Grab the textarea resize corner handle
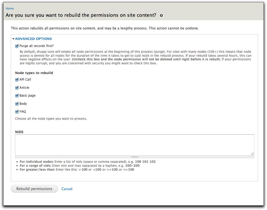The height and width of the screenshot is (210, 267). pos(252,154)
